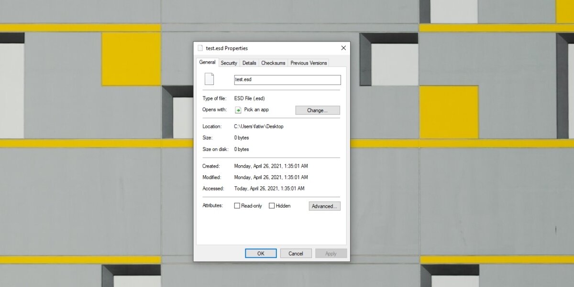The image size is (574, 287).
Task: Click the test.esd Properties title bar text
Action: (227, 48)
